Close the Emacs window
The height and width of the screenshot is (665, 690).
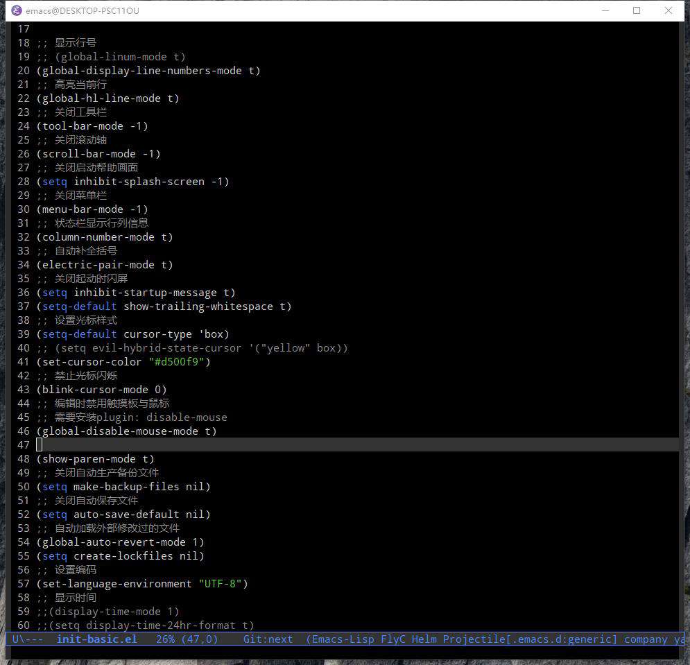668,10
